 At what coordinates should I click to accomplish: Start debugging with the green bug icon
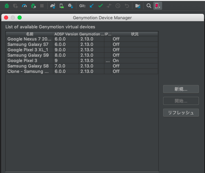[7, 6]
